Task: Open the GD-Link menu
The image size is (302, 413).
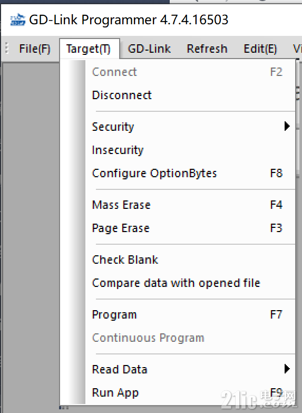Action: coord(149,49)
